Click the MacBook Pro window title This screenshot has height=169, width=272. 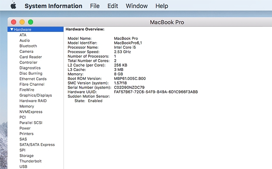pos(167,22)
